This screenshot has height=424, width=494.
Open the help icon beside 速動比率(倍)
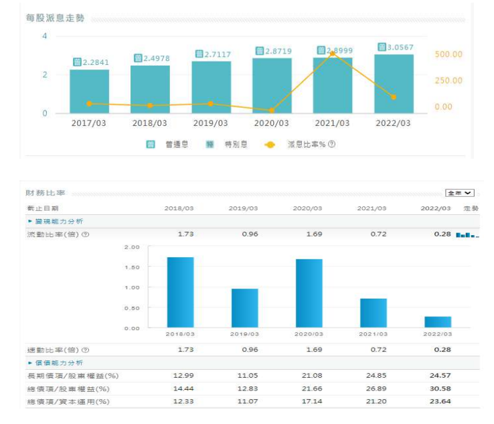(86, 350)
